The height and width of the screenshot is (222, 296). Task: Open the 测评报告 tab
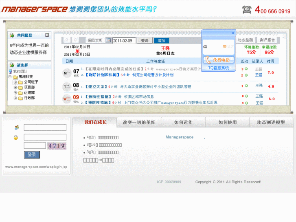[x=267, y=40]
